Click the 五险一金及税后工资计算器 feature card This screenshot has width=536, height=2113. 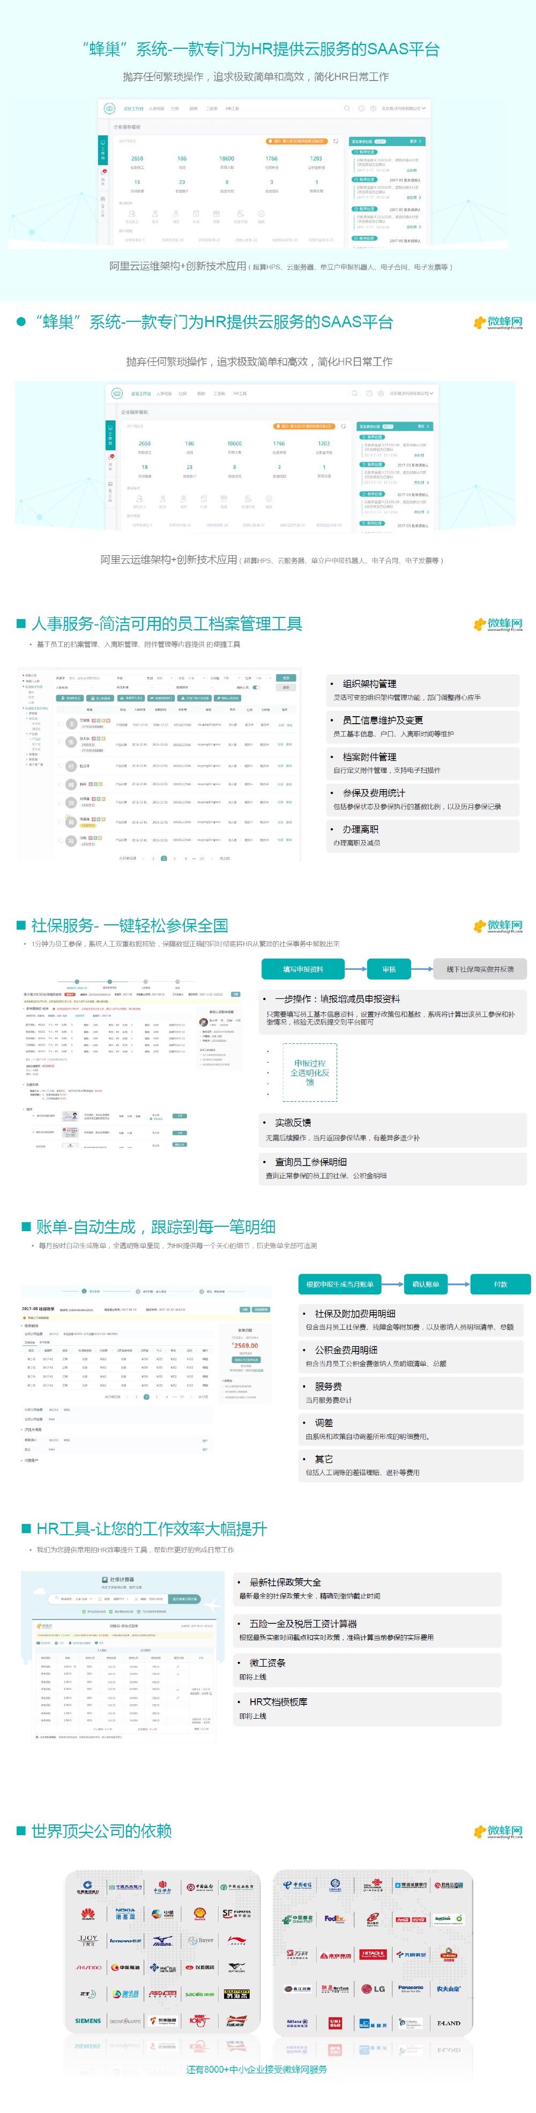coord(367,1630)
